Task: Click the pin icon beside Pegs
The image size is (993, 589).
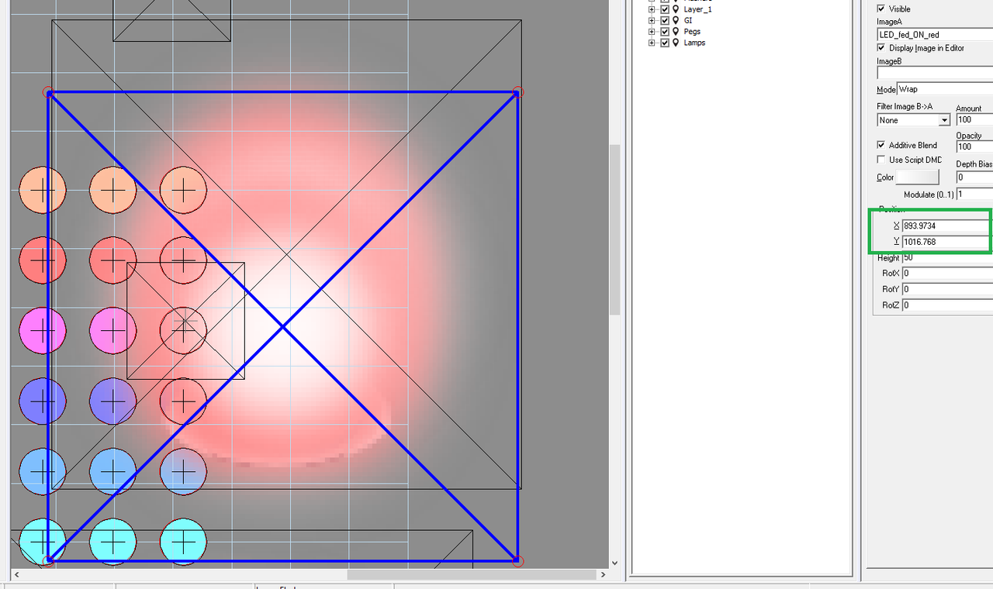Action: pos(676,32)
